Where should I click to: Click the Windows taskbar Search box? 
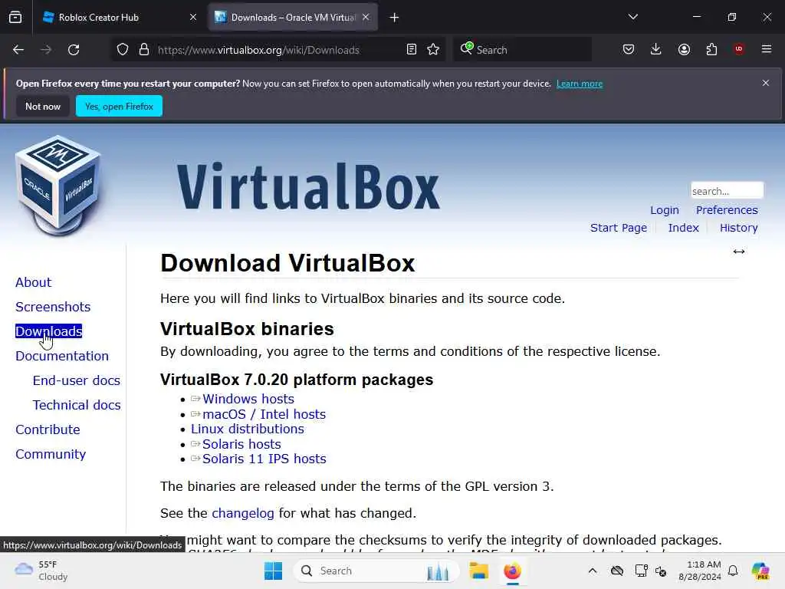376,571
